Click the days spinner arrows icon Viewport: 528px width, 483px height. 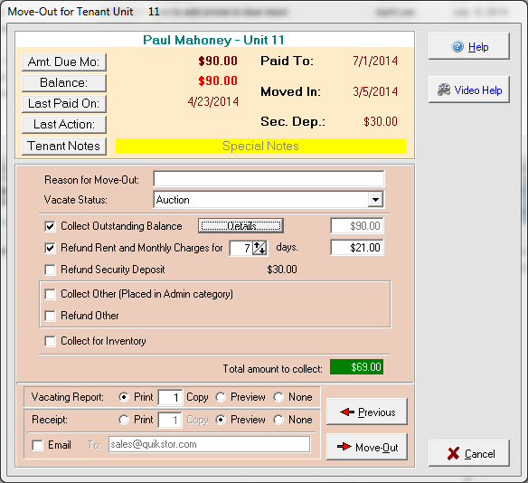259,248
